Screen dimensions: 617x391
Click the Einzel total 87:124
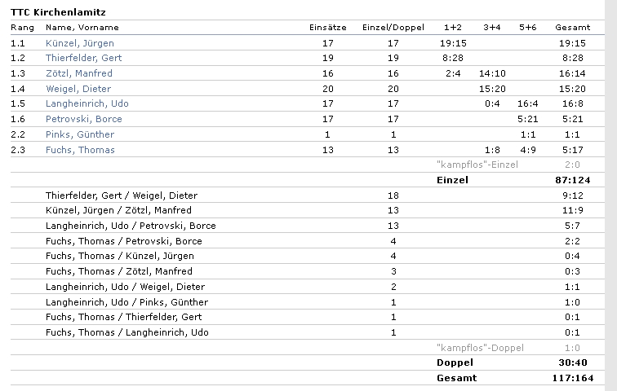pyautogui.click(x=573, y=180)
